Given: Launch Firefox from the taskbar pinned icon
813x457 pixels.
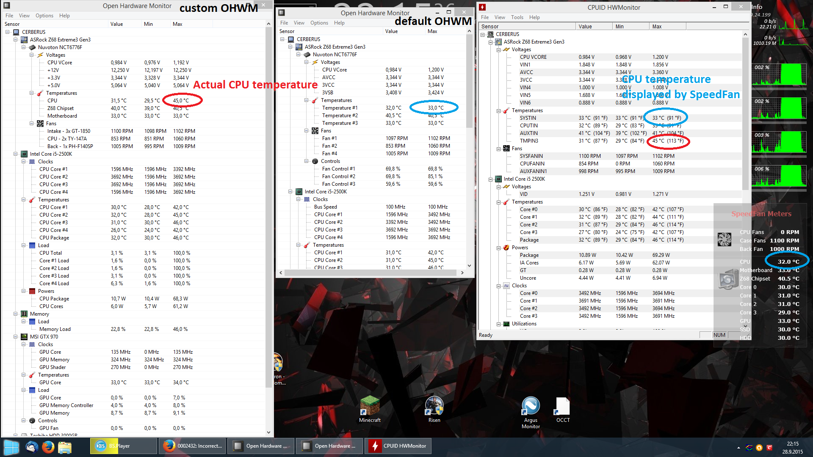Looking at the screenshot, I should point(48,446).
